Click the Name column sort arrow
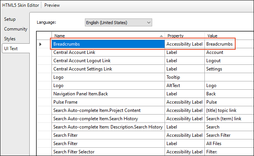This screenshot has width=254, height=156. coord(161,36)
